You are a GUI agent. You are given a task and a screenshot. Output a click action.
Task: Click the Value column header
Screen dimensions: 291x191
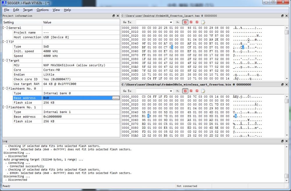click(x=81, y=22)
